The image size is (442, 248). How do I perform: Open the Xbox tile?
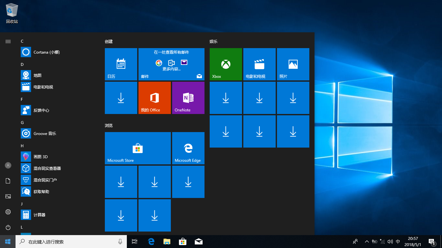tap(226, 64)
